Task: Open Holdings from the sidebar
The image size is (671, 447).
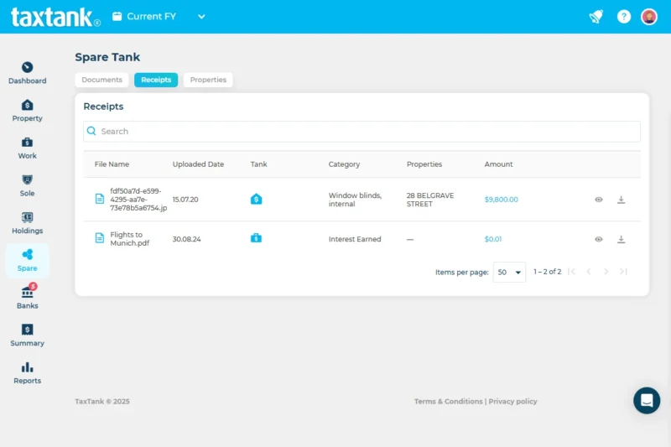Action: 27,223
